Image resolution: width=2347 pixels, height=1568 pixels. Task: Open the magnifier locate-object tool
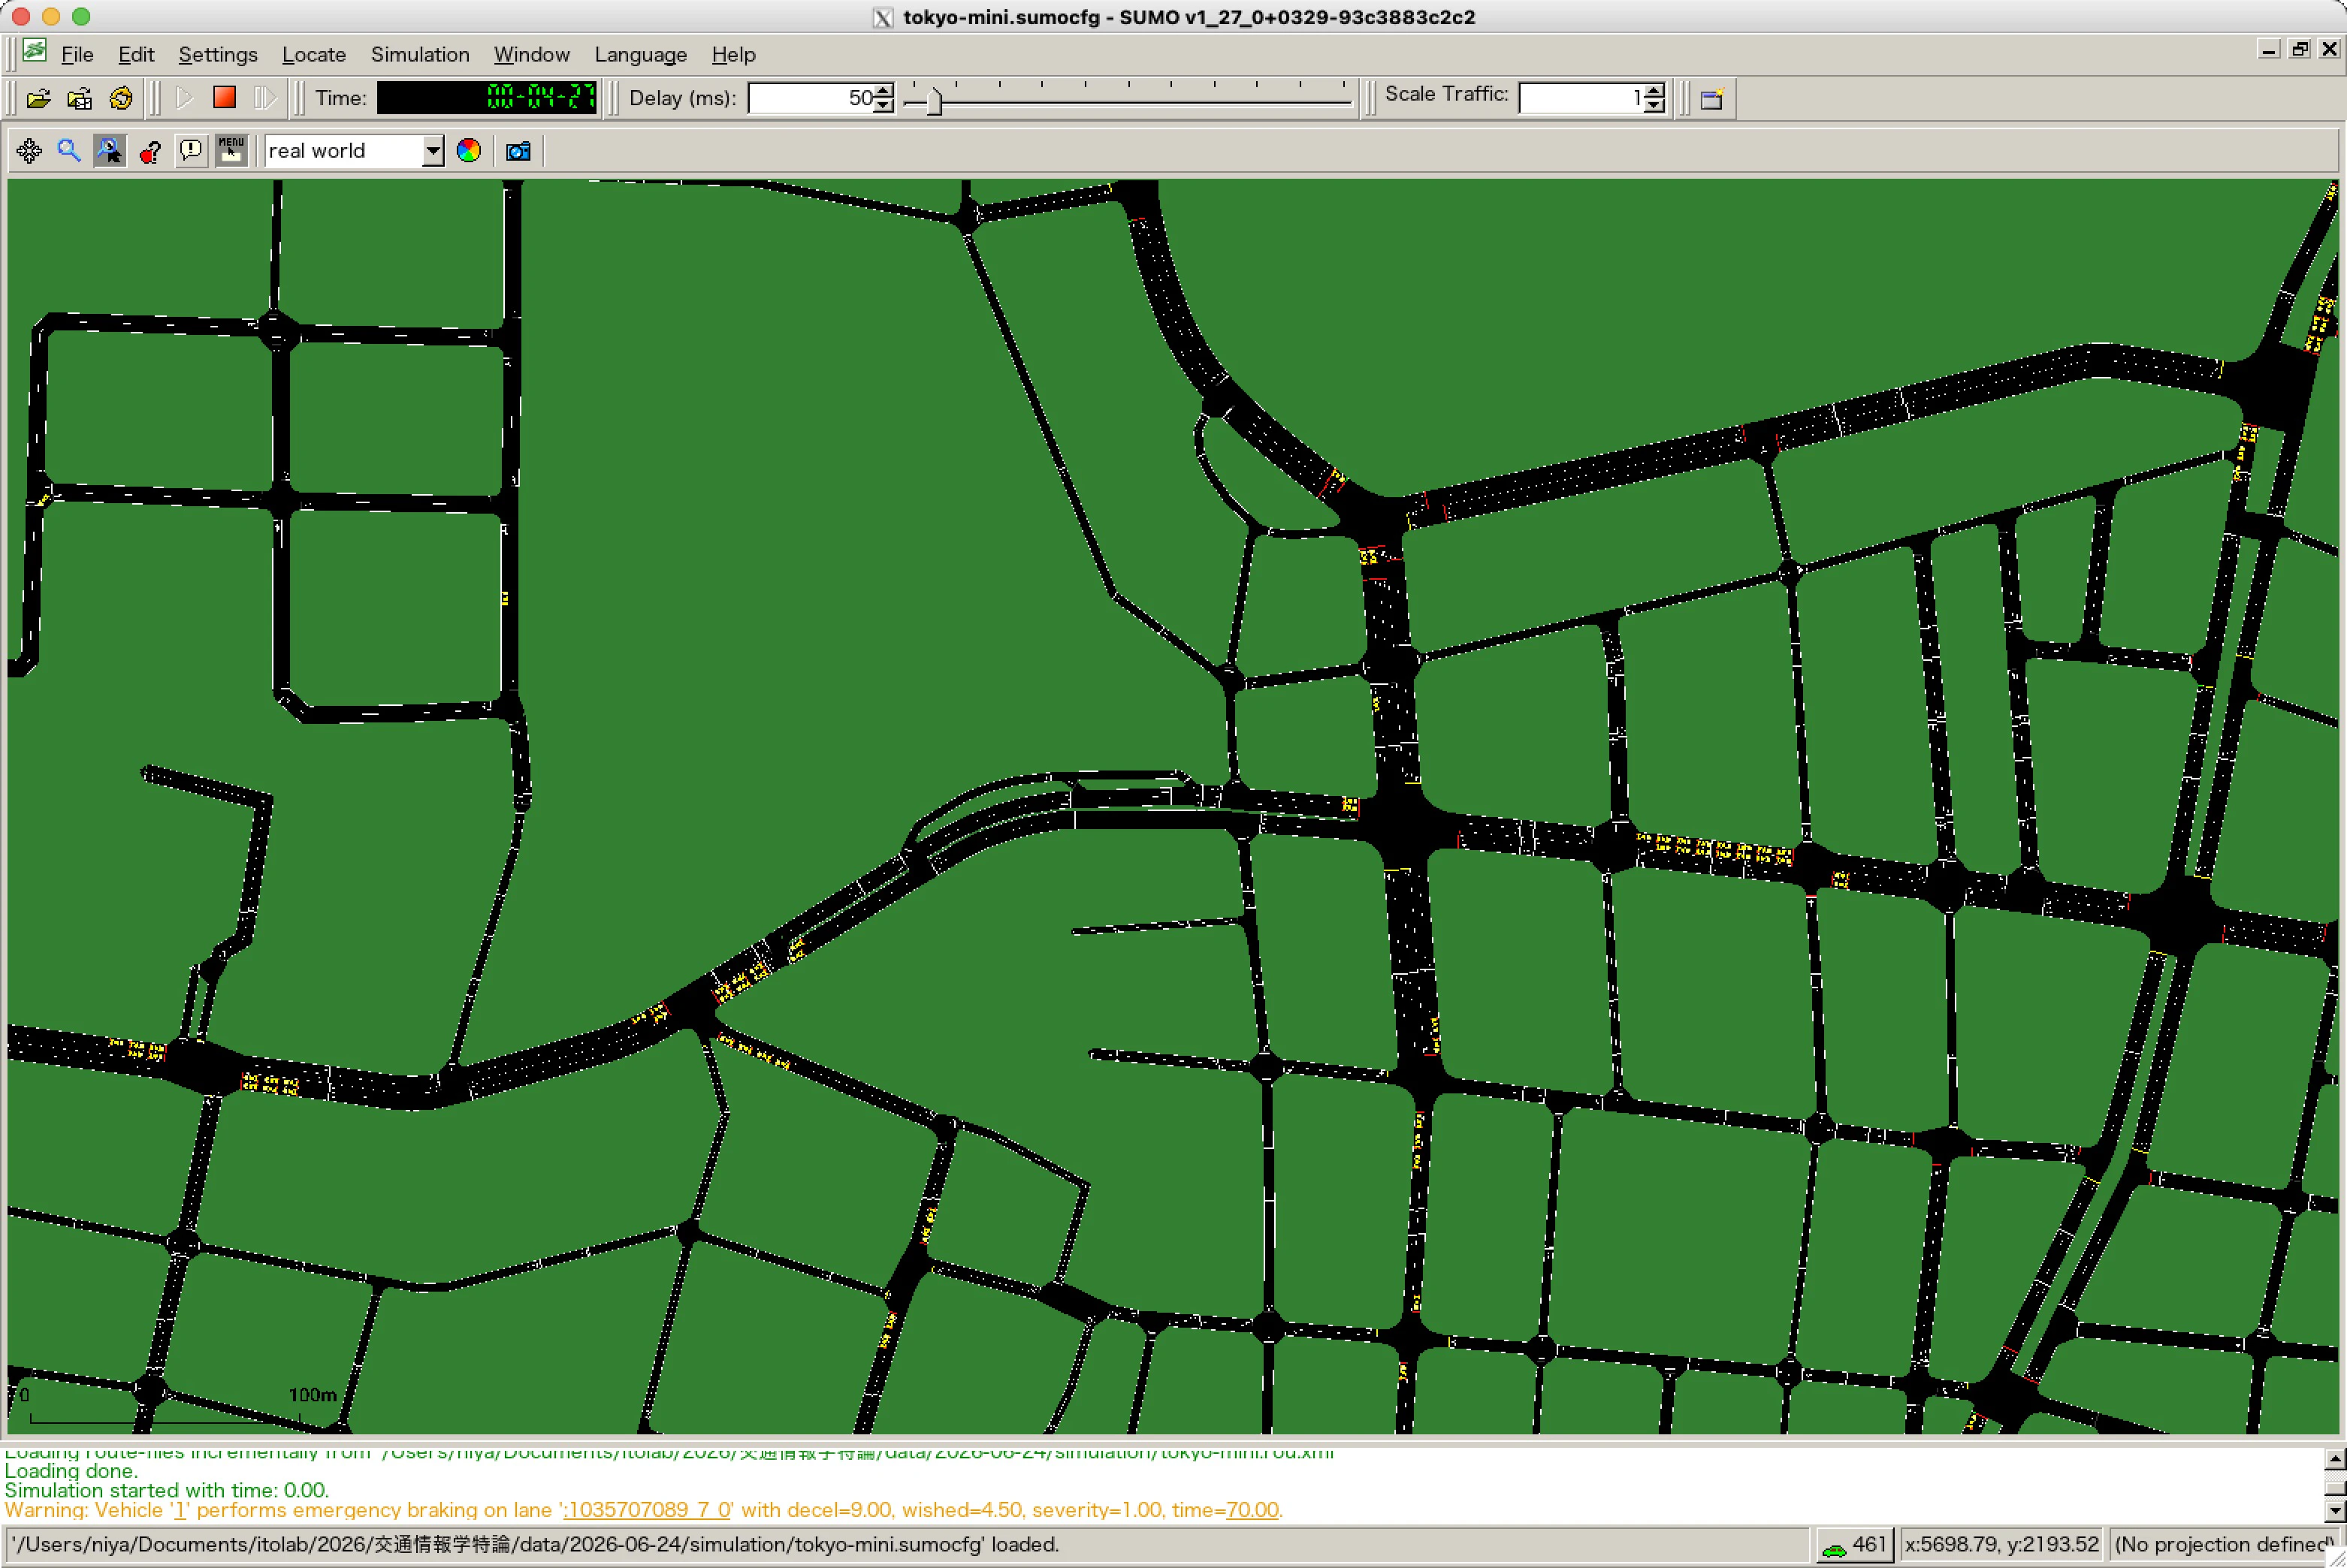coord(68,151)
